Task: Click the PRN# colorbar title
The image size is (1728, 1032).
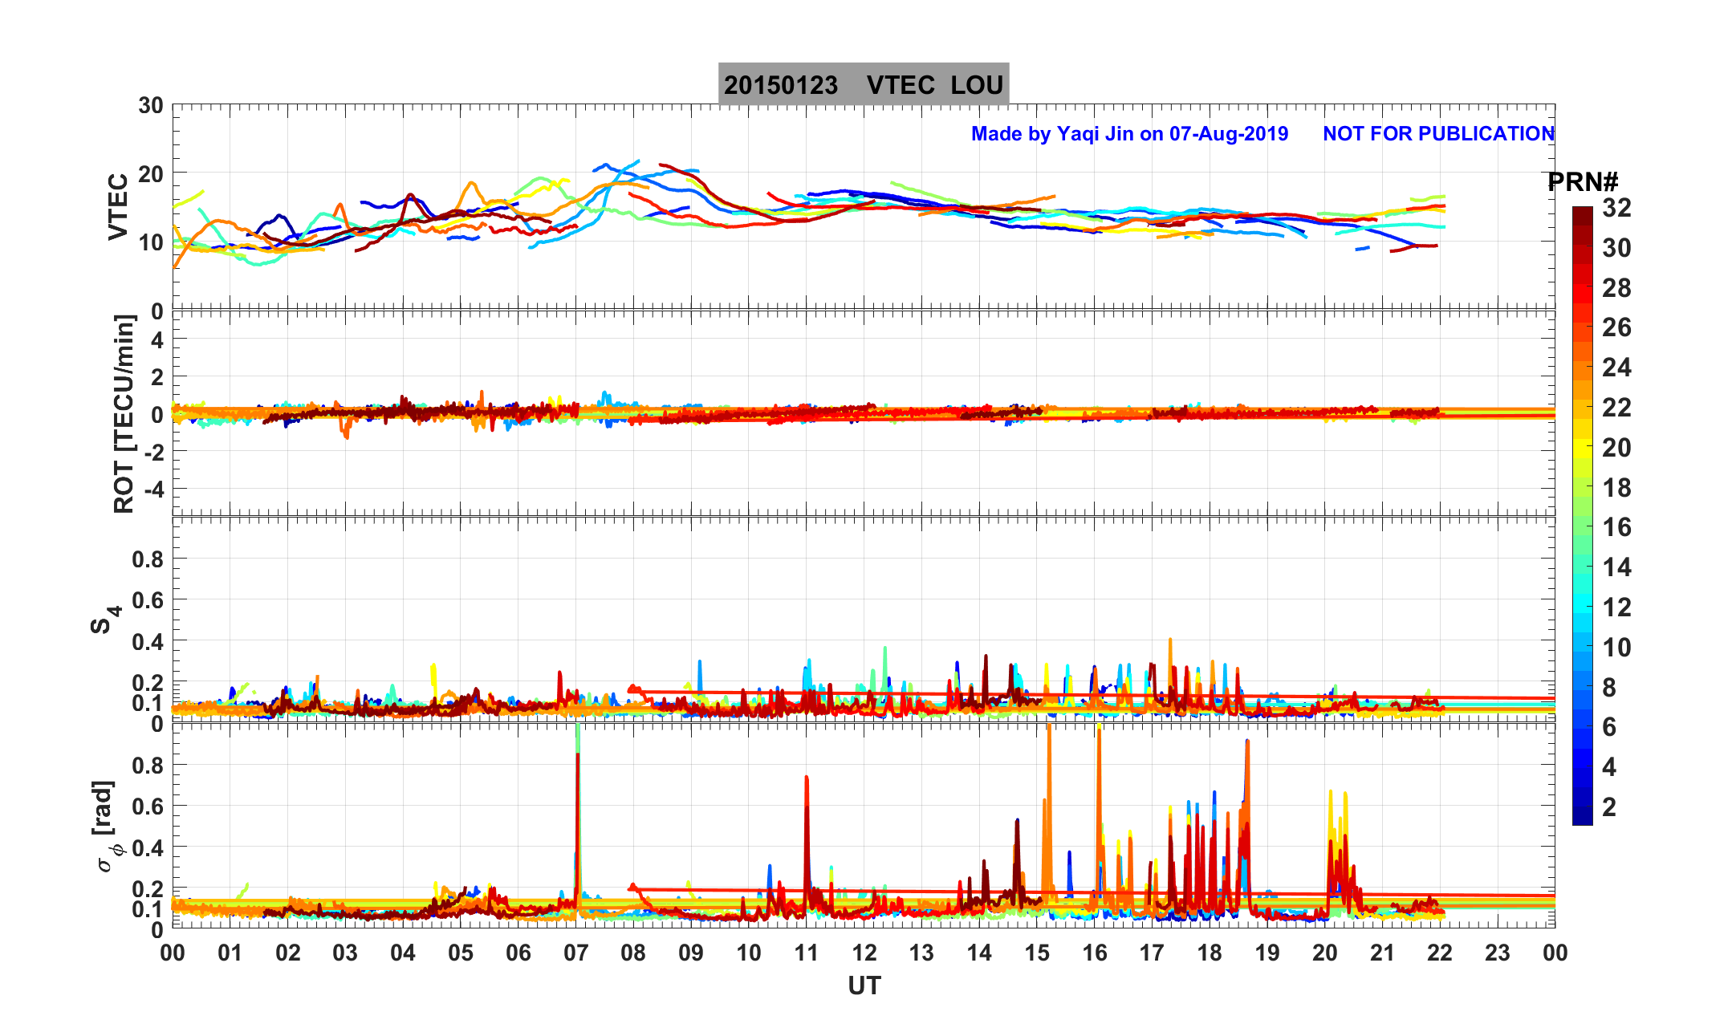Action: click(x=1582, y=182)
